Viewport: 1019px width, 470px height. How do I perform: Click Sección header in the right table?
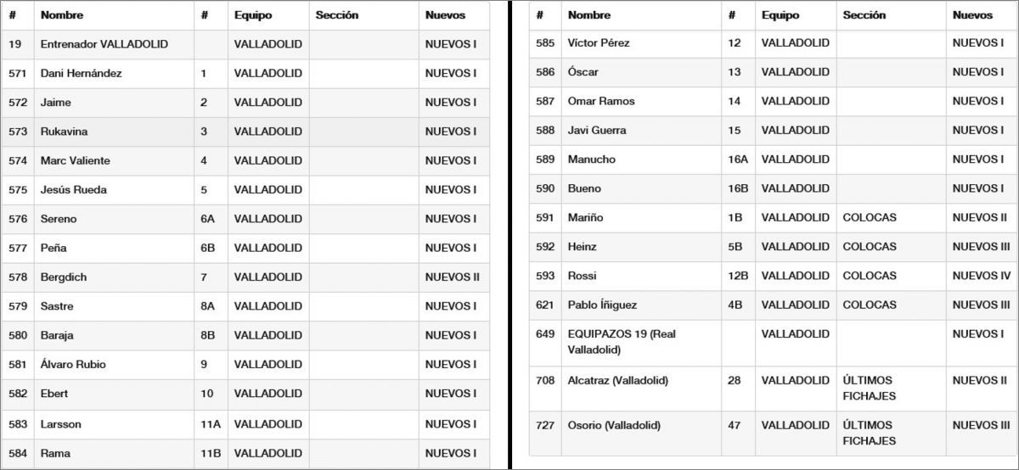[x=864, y=15]
